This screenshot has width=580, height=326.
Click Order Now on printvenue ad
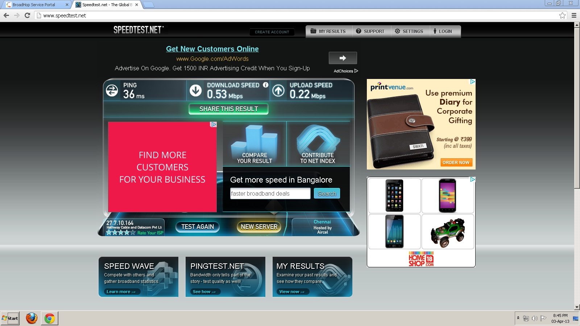[456, 162]
